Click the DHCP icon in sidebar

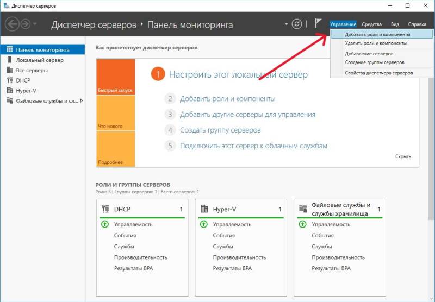[10, 80]
